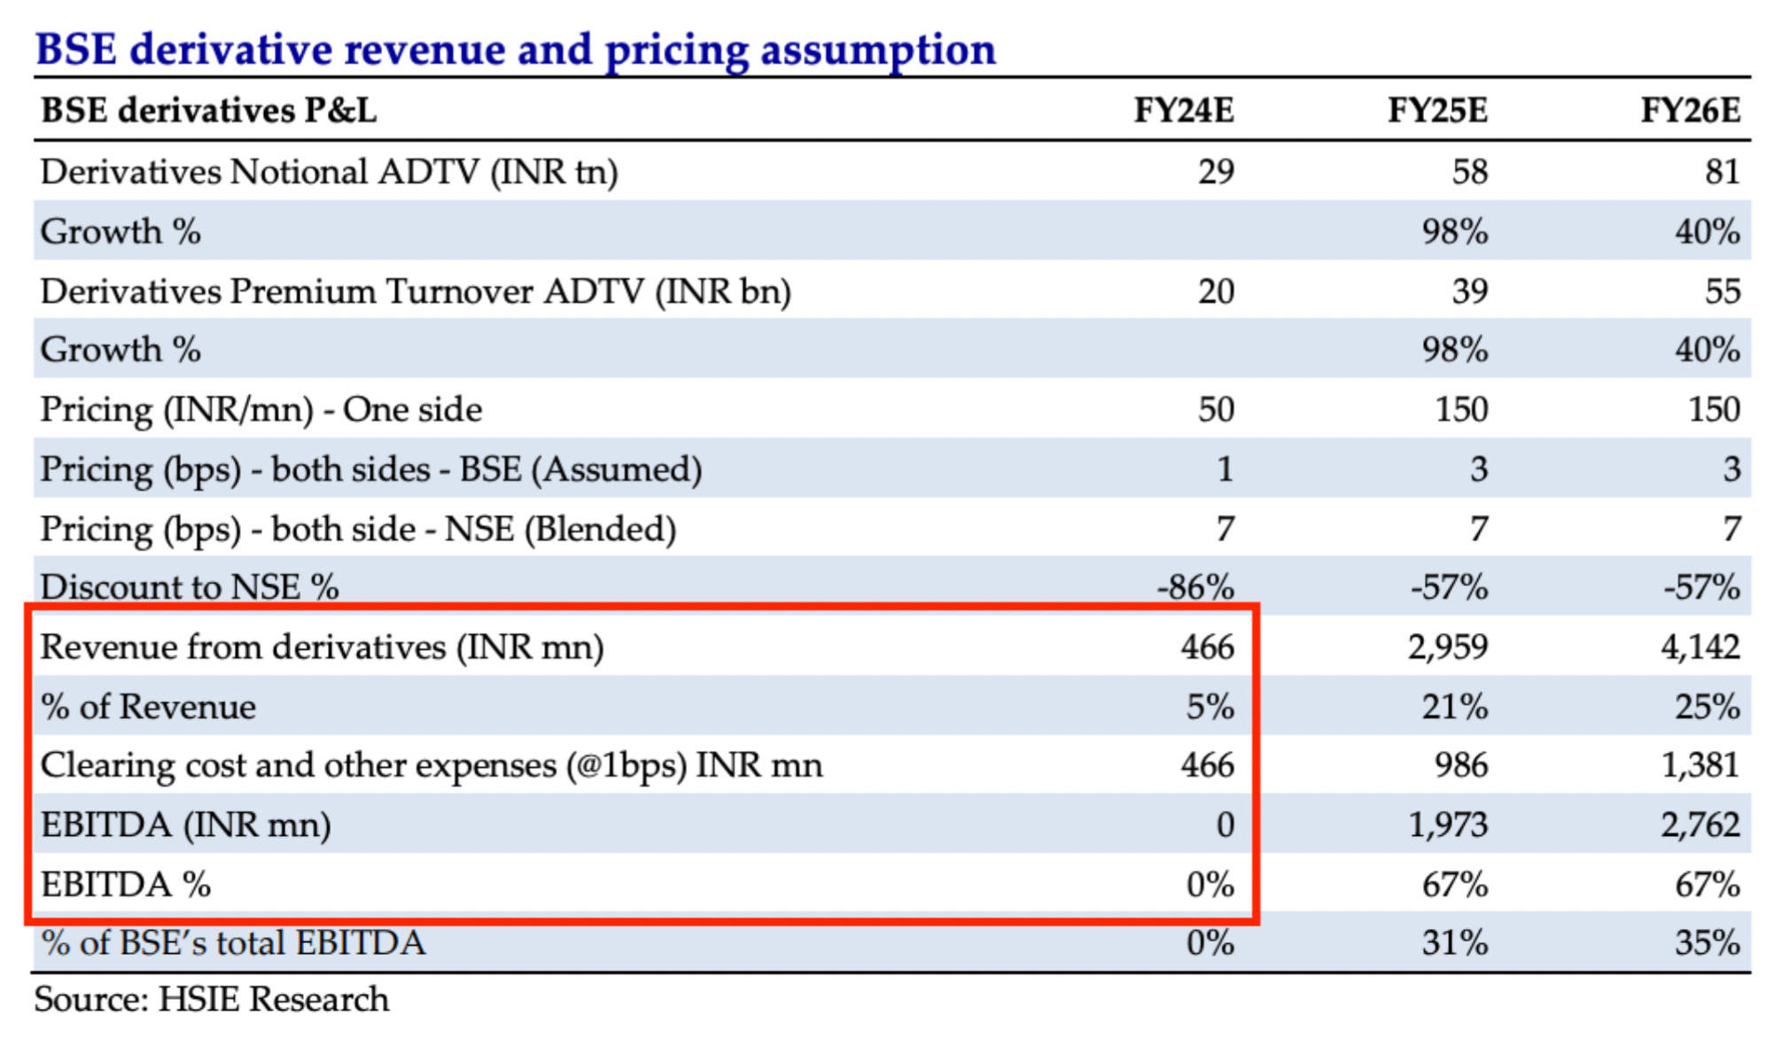The height and width of the screenshot is (1038, 1790).
Task: Click the 'BSE derivatives P&L' header cell
Action: [x=209, y=111]
